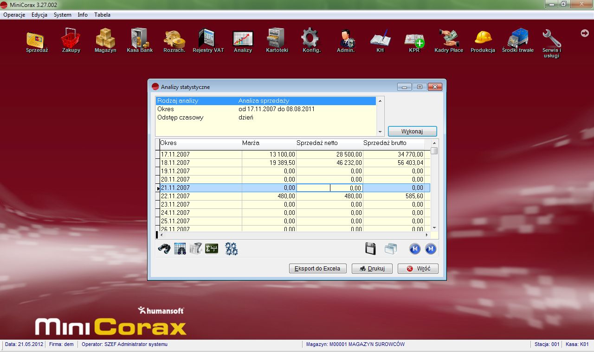The height and width of the screenshot is (352, 594).
Task: Click the Wykonaj button
Action: click(x=412, y=132)
